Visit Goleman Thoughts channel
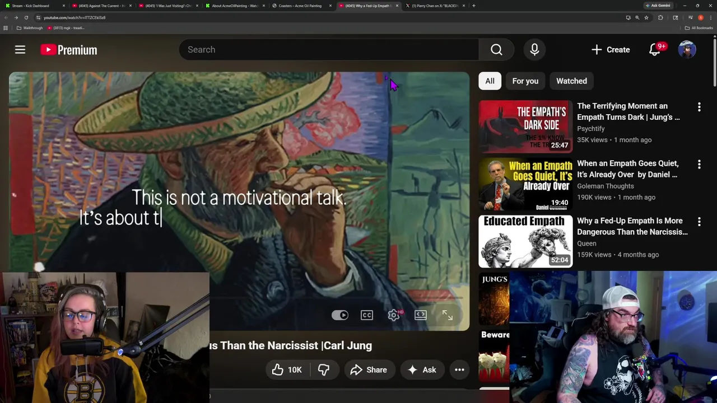The image size is (717, 403). point(606,186)
